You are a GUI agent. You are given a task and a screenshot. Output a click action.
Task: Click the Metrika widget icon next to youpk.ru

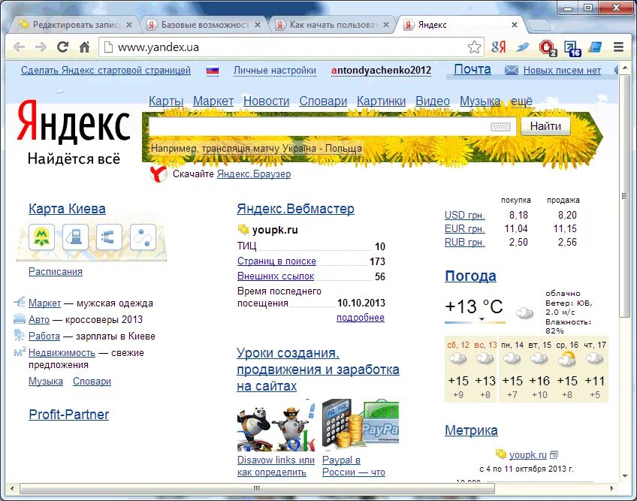(554, 455)
